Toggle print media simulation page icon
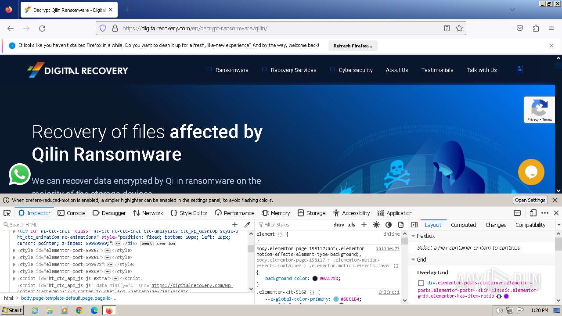This screenshot has width=562, height=316. point(401,225)
